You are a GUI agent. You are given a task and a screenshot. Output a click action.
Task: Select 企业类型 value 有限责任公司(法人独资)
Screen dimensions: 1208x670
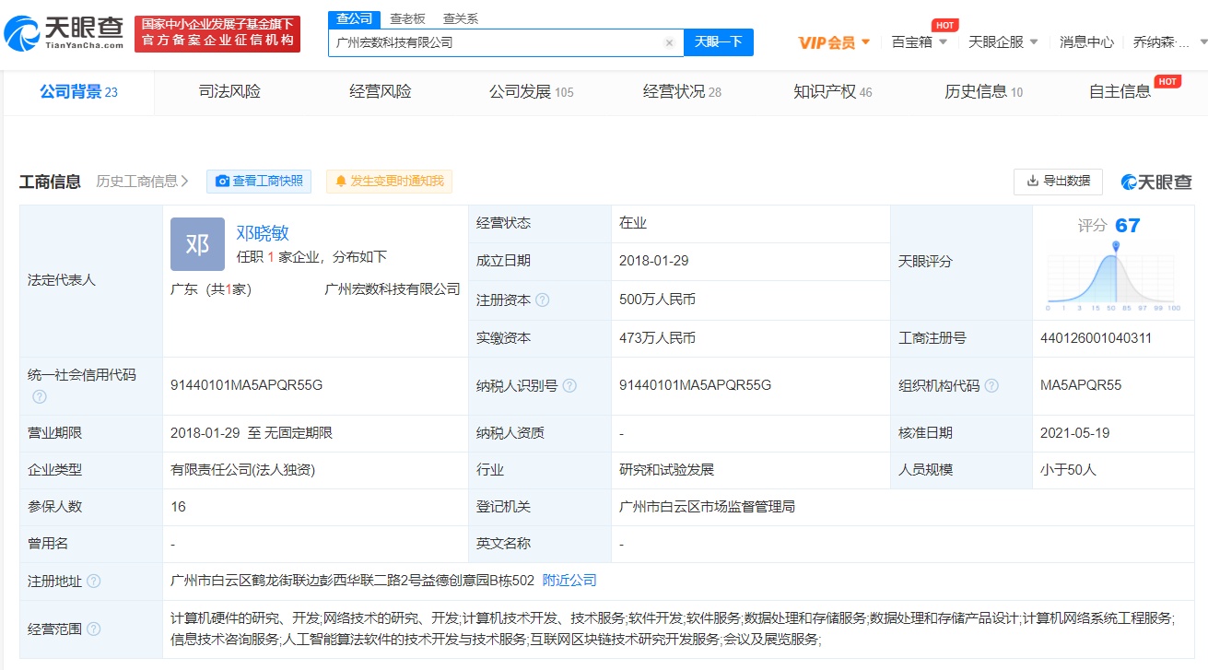pos(243,470)
